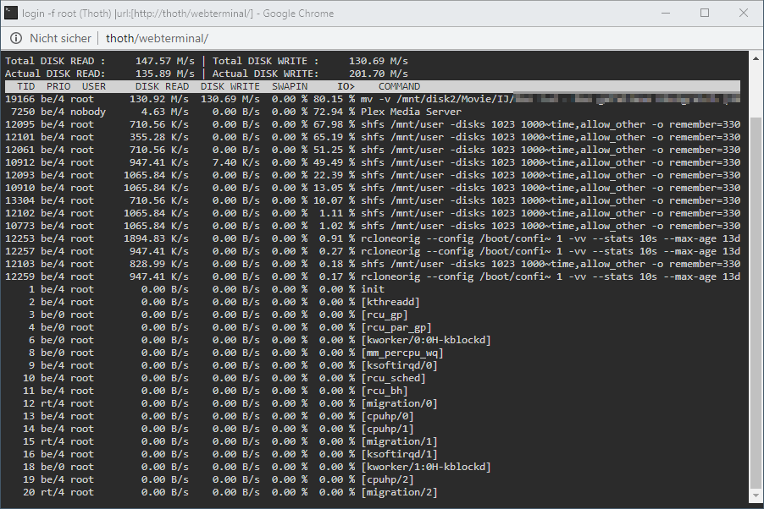
Task: Close the webterminal window
Action: pyautogui.click(x=744, y=14)
